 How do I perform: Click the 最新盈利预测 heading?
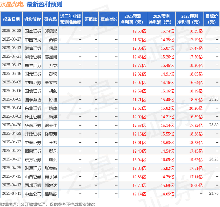[44, 4]
